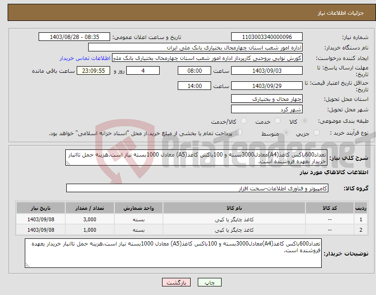This screenshot has height=295, width=376.
Task: Click the request creator field کورش نوایی
Action: pos(207,58)
